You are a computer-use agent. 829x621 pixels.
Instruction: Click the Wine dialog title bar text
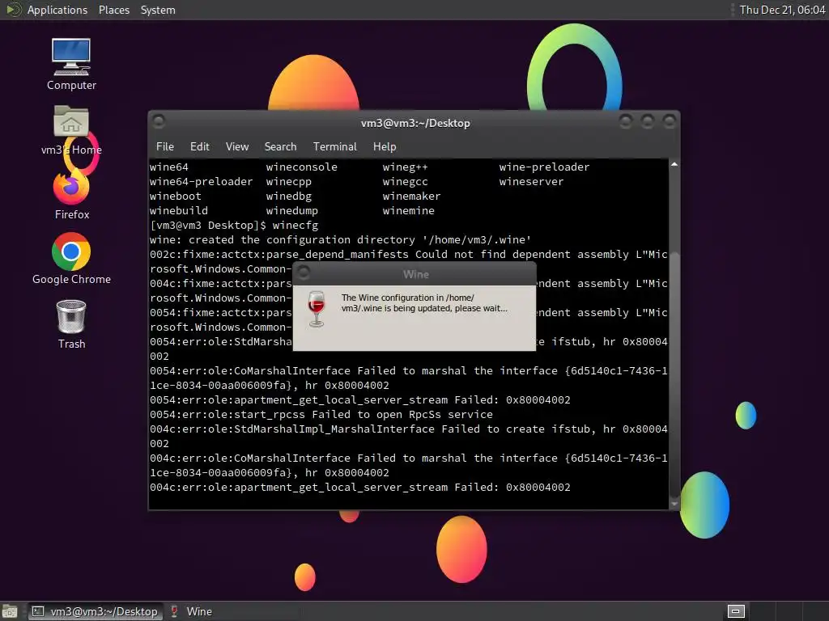[416, 274]
